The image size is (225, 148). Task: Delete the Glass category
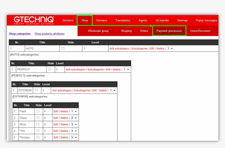64,118
